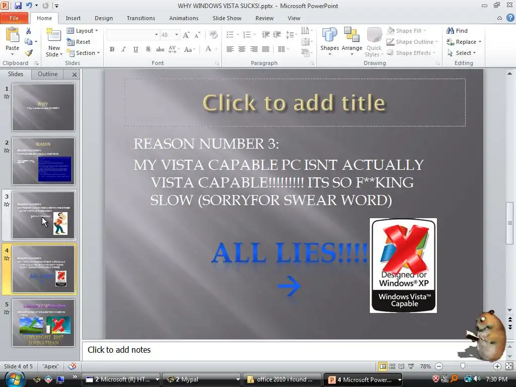The width and height of the screenshot is (516, 387).
Task: Apply bullets list icon
Action: pos(230,35)
